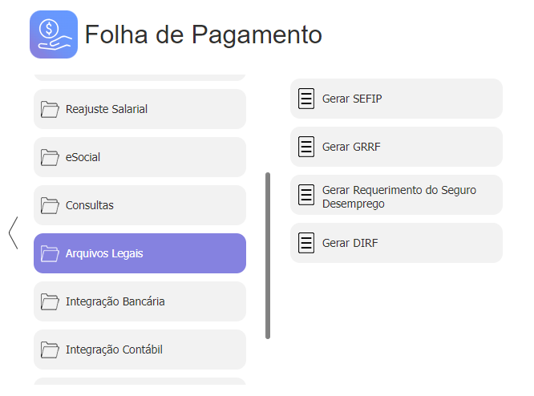
Task: Select the highlighted Arquivos Legais item
Action: click(x=140, y=253)
